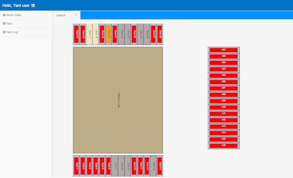Select gray Door 7 slot
Viewport: 293px width, 178px height.
(115, 166)
